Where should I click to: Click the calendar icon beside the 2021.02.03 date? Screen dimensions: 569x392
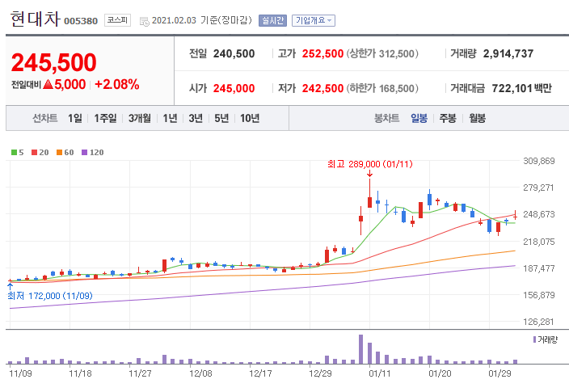[x=144, y=21]
